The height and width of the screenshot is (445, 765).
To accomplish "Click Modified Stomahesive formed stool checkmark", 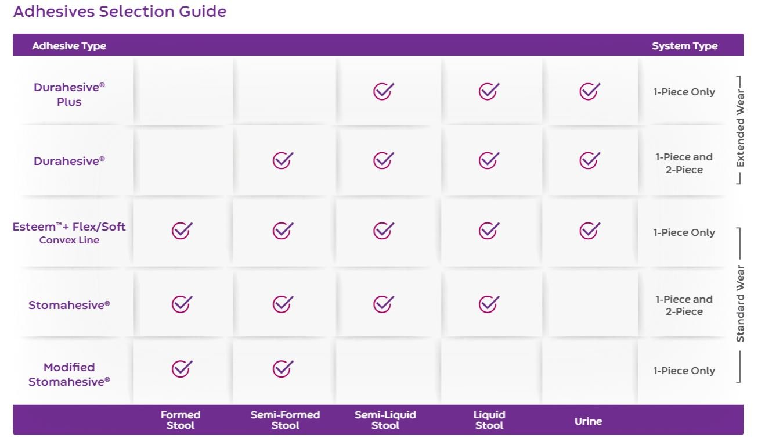I will point(182,368).
